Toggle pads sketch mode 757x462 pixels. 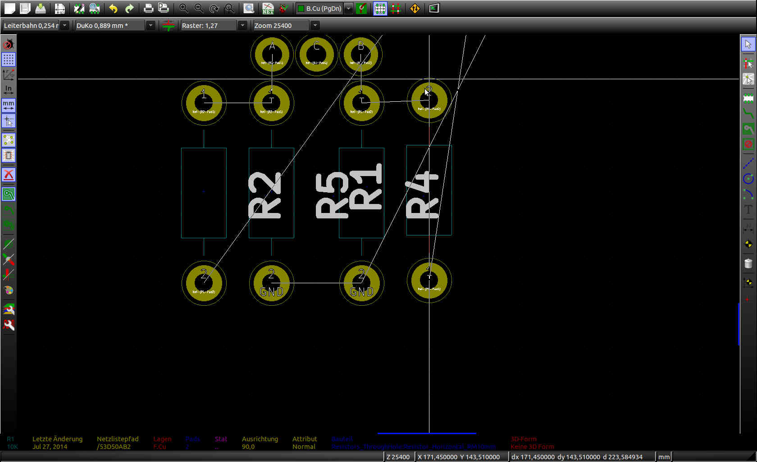click(9, 244)
